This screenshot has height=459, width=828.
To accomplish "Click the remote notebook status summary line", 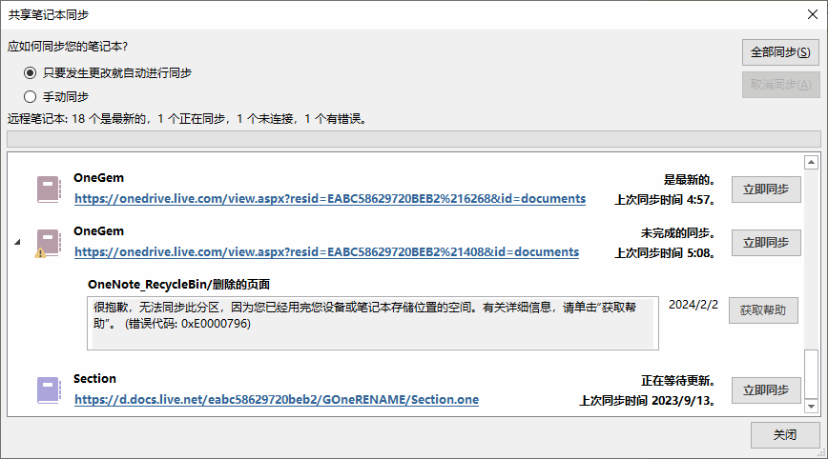I will coord(188,119).
